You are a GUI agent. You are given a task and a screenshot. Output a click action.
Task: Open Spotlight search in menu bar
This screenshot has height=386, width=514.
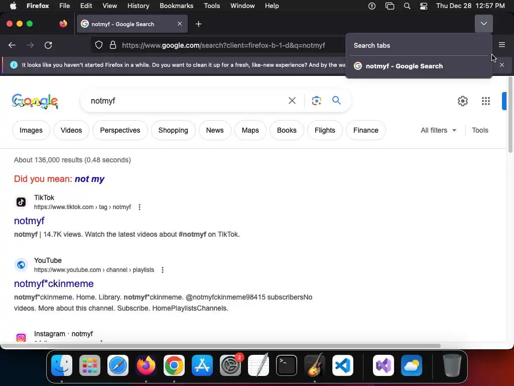[x=407, y=6]
